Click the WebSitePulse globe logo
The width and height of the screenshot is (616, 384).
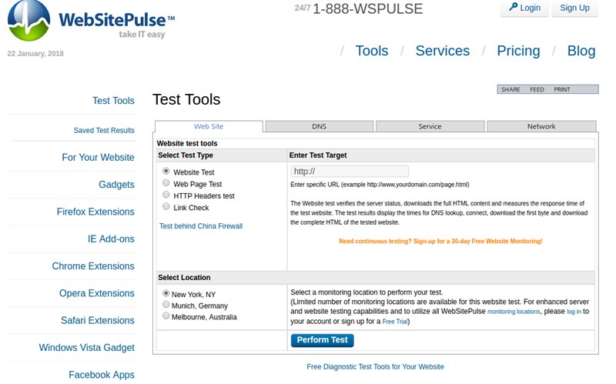28,20
